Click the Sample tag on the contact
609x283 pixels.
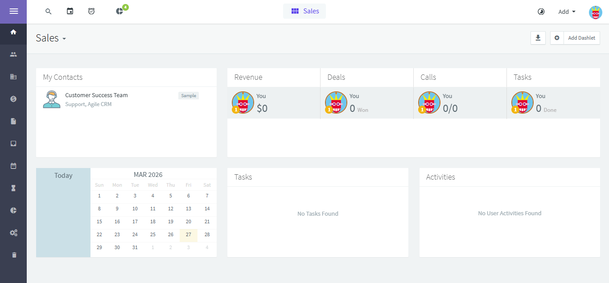pyautogui.click(x=189, y=95)
